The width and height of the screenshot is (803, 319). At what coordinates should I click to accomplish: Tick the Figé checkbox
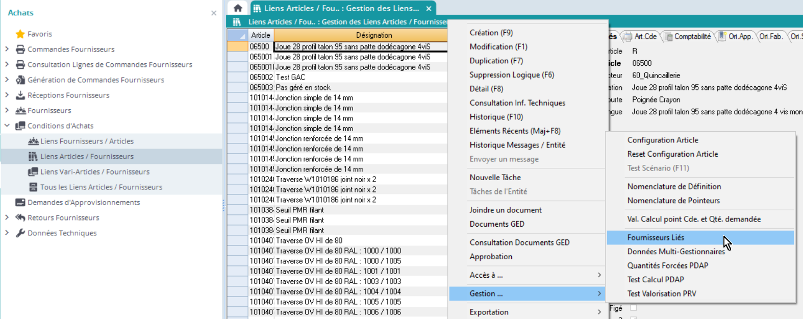point(633,308)
